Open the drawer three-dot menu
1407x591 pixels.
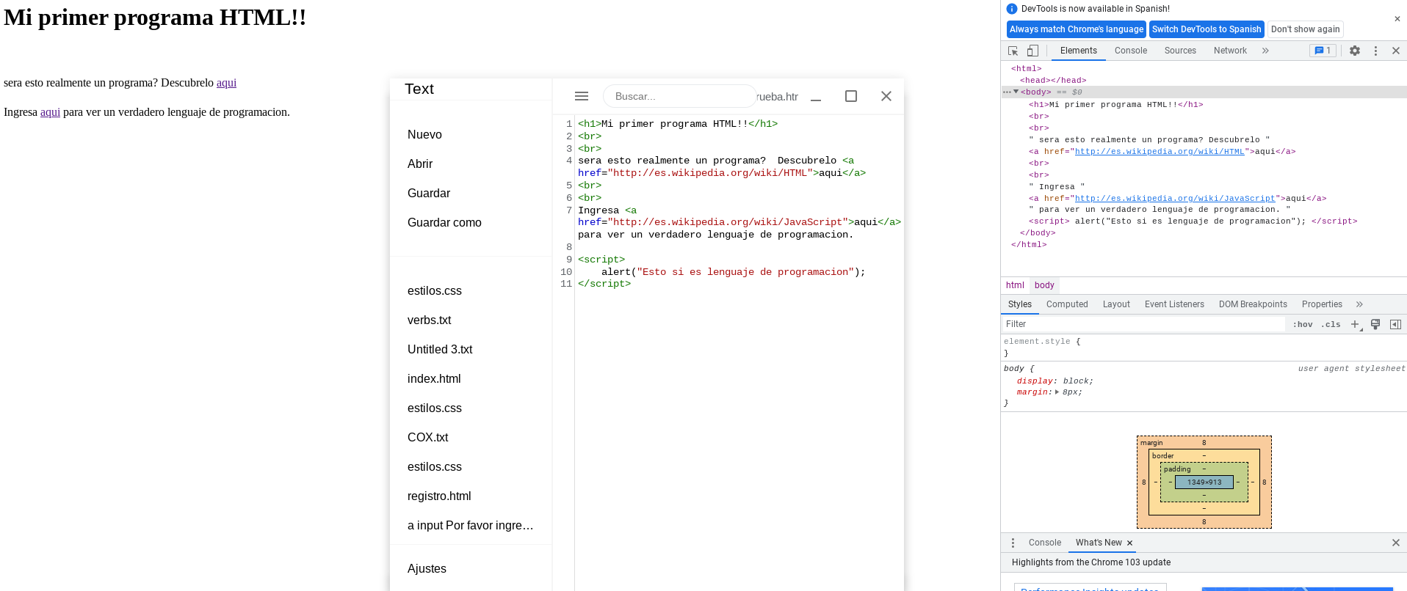tap(1013, 543)
